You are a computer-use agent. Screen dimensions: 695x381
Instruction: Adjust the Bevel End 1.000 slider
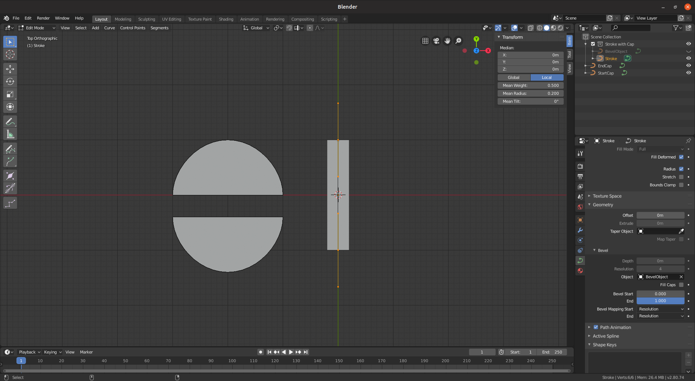[661, 301]
